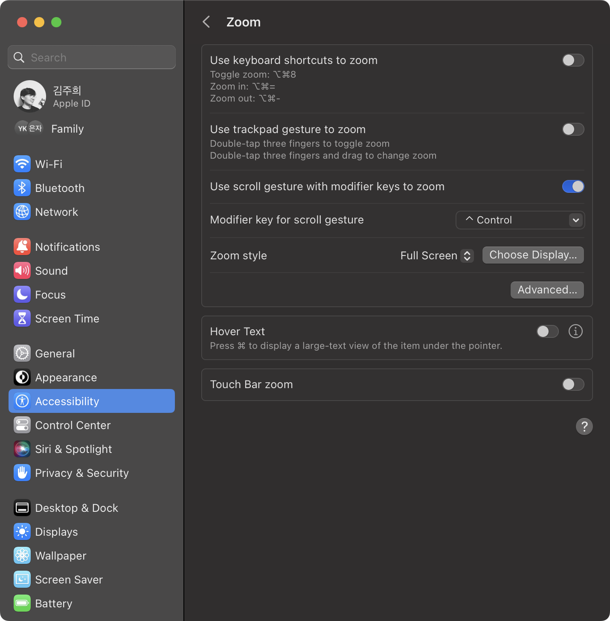Viewport: 610px width, 621px height.
Task: Open the Focus moon icon
Action: click(x=22, y=294)
